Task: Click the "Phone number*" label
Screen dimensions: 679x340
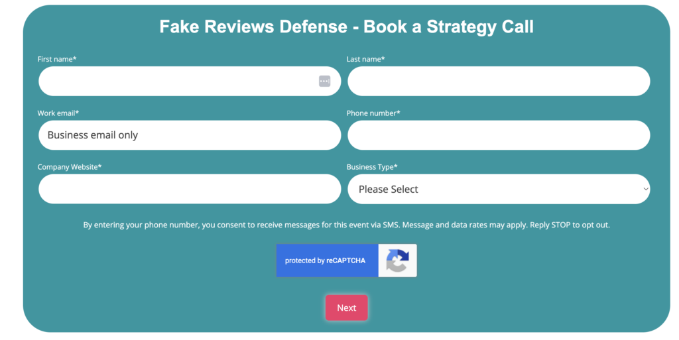Action: [373, 113]
